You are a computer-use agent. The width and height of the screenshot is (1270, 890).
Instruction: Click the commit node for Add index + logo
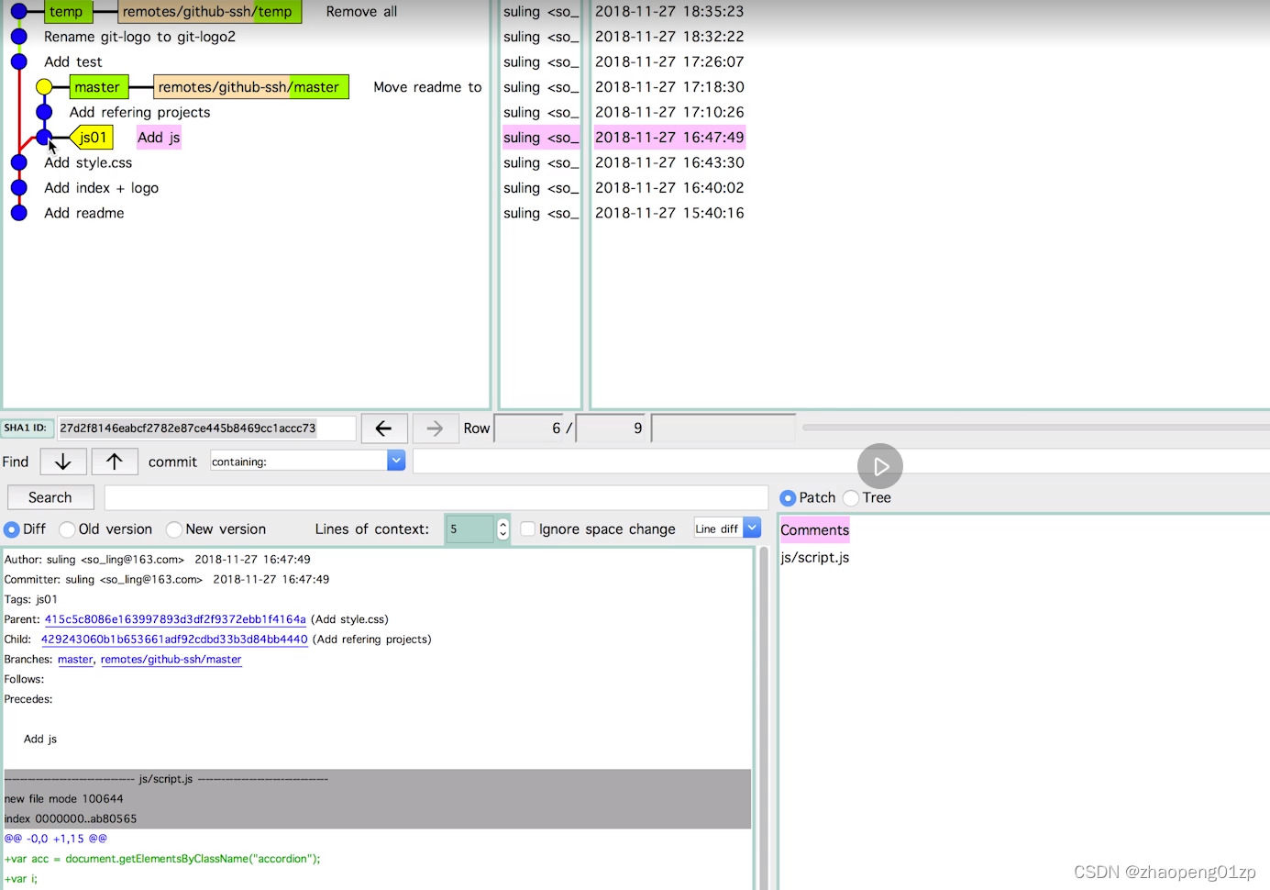point(18,188)
